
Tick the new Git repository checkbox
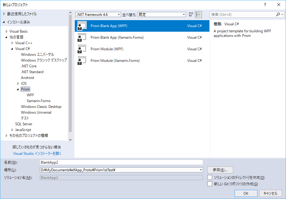[210, 184]
